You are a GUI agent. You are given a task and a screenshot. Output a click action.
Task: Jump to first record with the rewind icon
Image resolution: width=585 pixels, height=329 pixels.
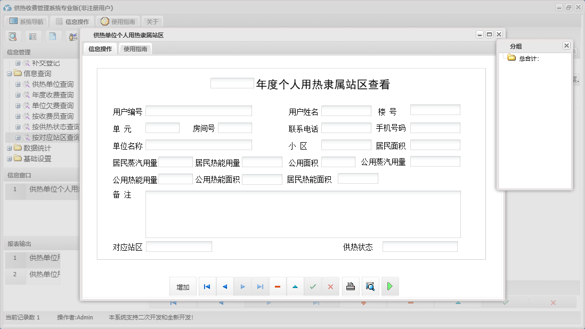(x=207, y=286)
